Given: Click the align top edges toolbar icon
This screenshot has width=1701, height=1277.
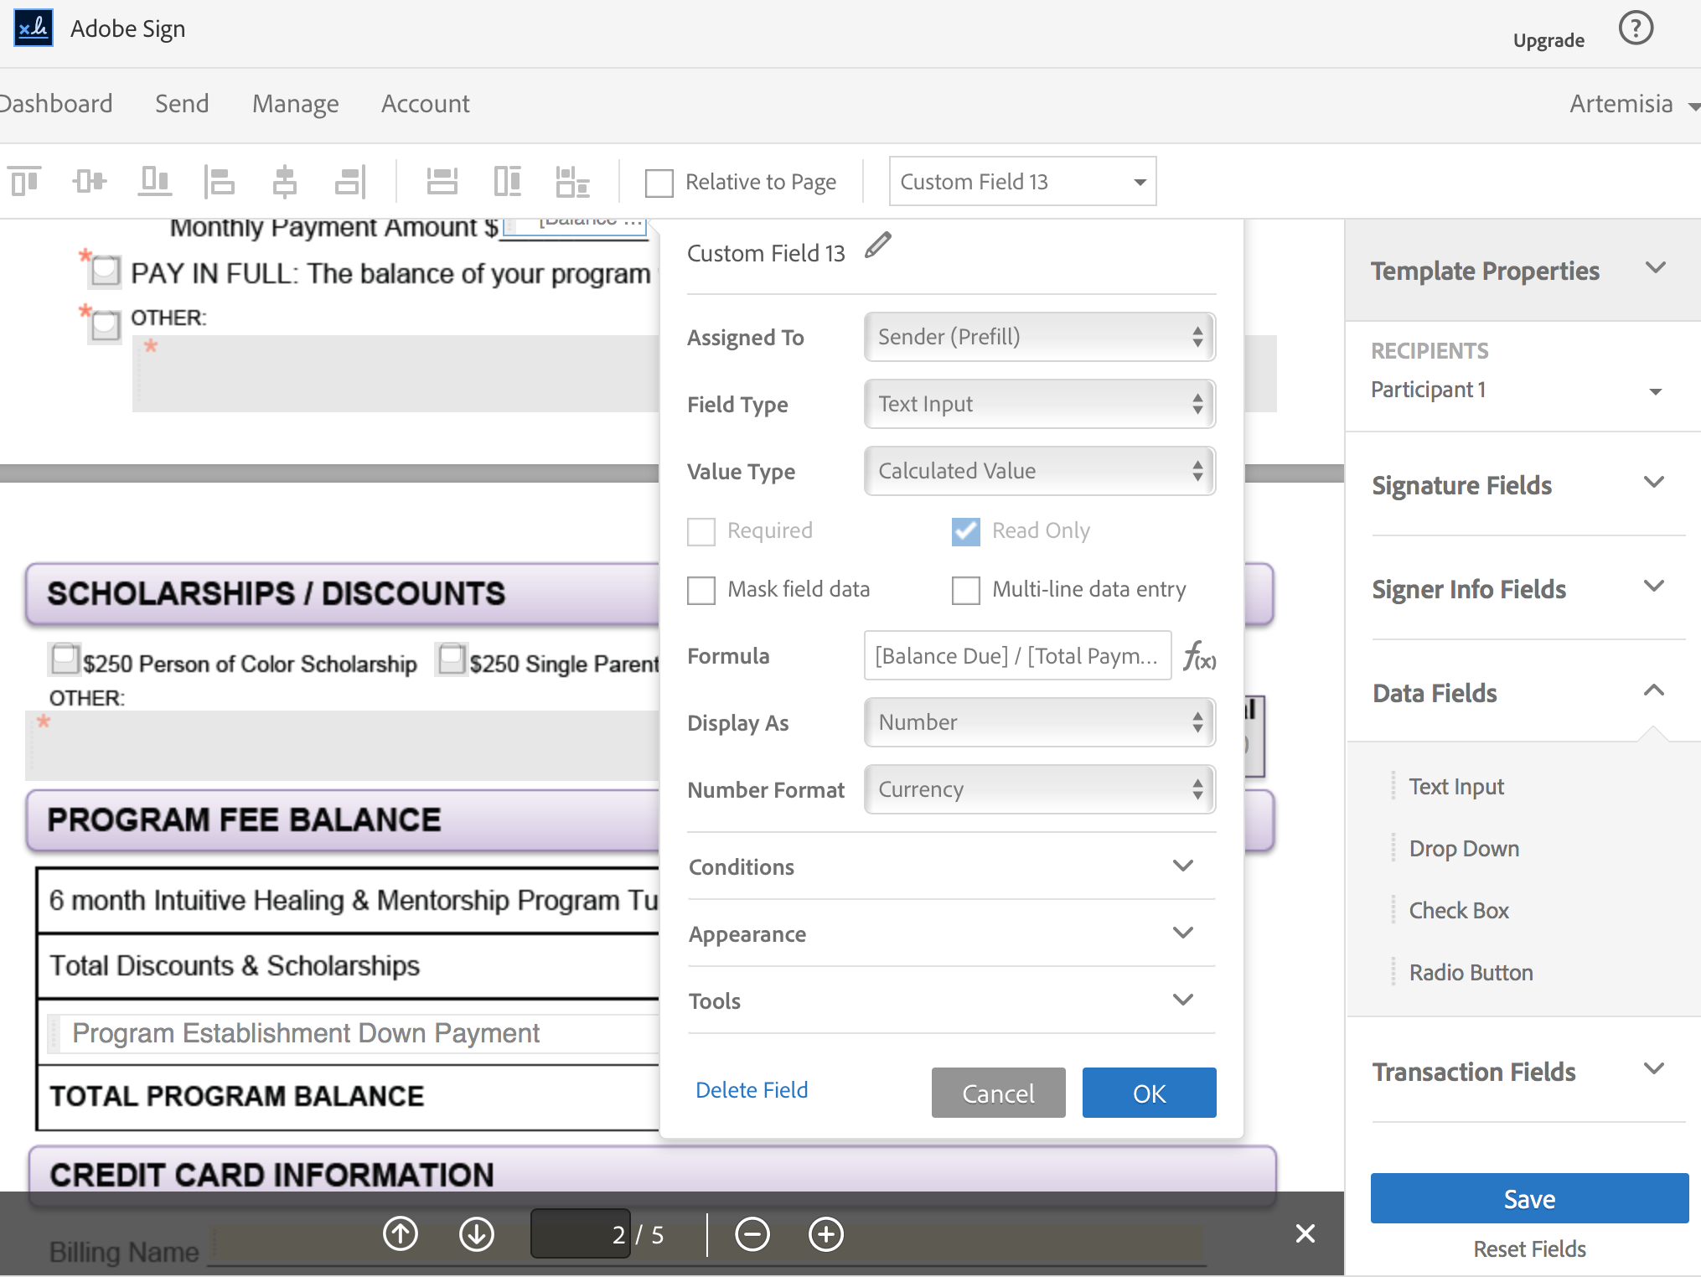Looking at the screenshot, I should click(x=24, y=181).
